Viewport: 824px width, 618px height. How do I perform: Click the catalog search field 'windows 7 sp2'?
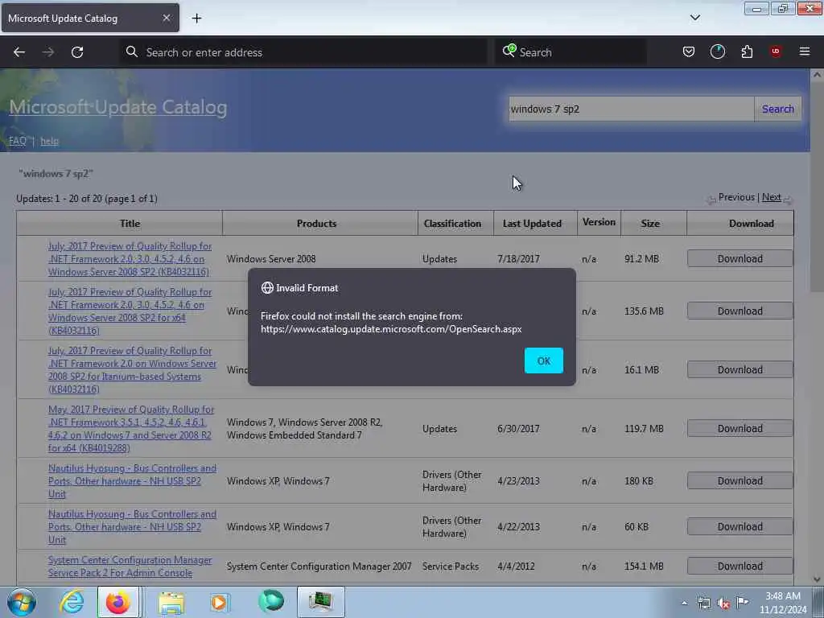coord(631,109)
